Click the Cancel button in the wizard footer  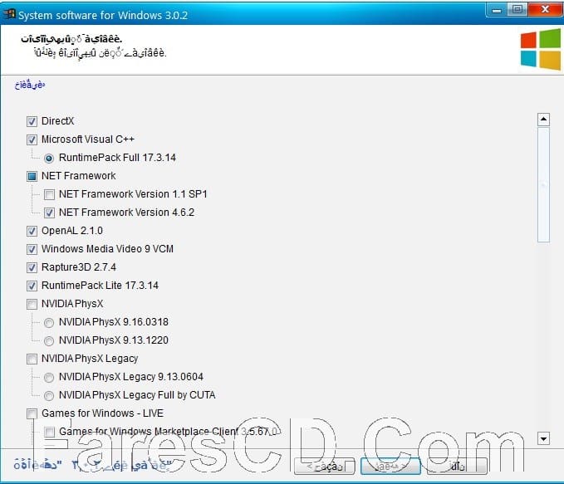point(457,467)
